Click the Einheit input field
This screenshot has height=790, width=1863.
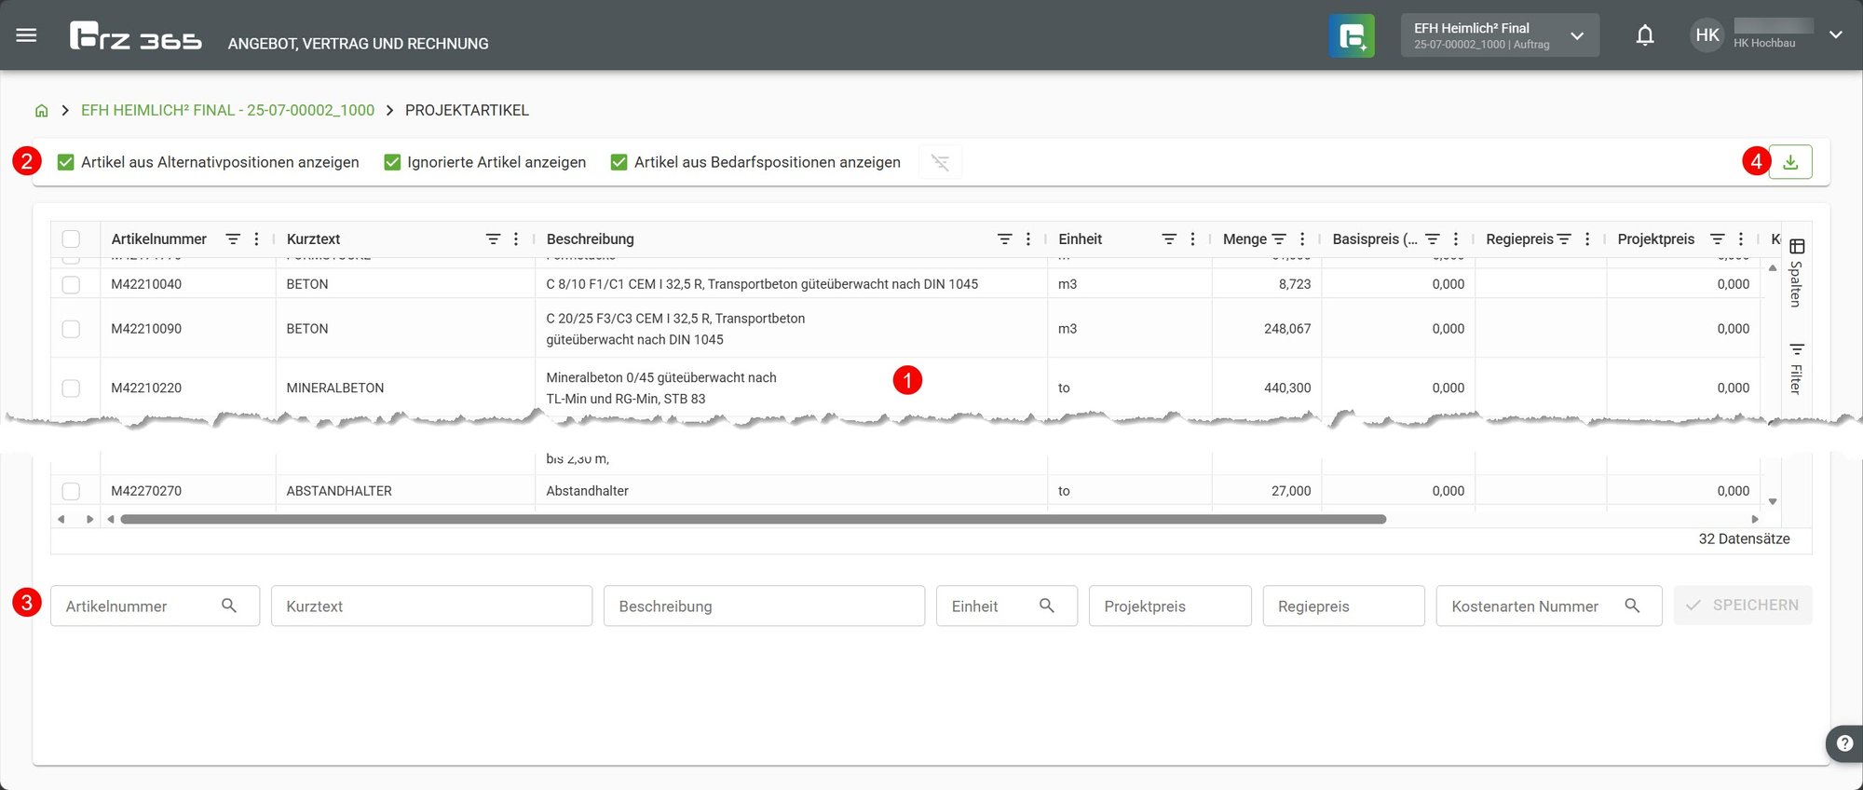1007,606
